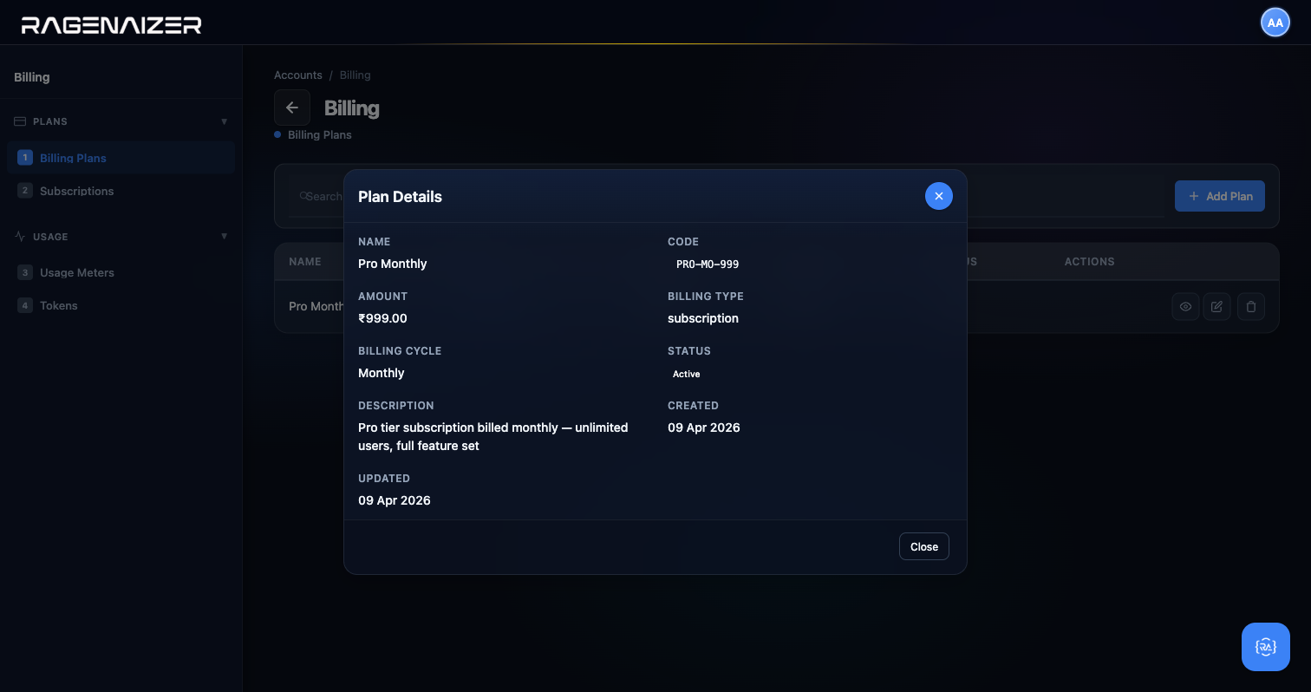Screen dimensions: 1311x692
Task: Click the Plan Details dialog title
Action: pyautogui.click(x=401, y=197)
